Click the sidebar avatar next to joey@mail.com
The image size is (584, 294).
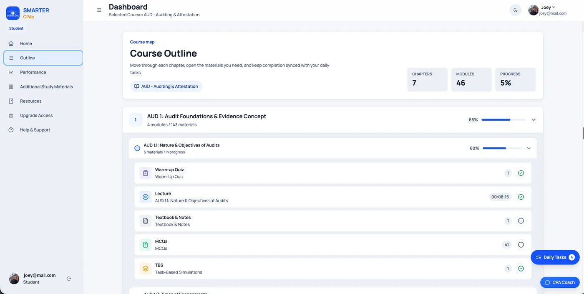14,279
